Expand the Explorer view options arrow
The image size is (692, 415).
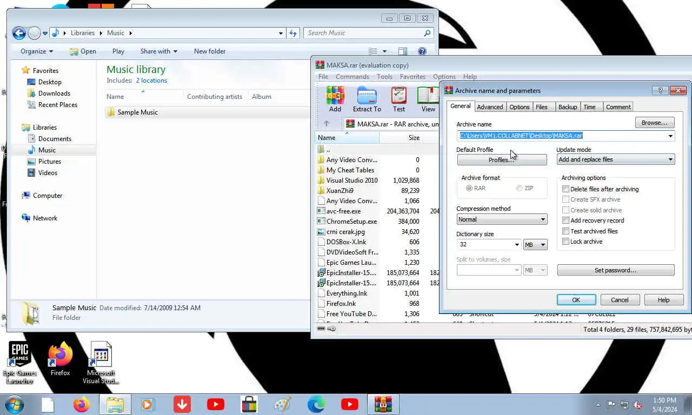click(385, 51)
